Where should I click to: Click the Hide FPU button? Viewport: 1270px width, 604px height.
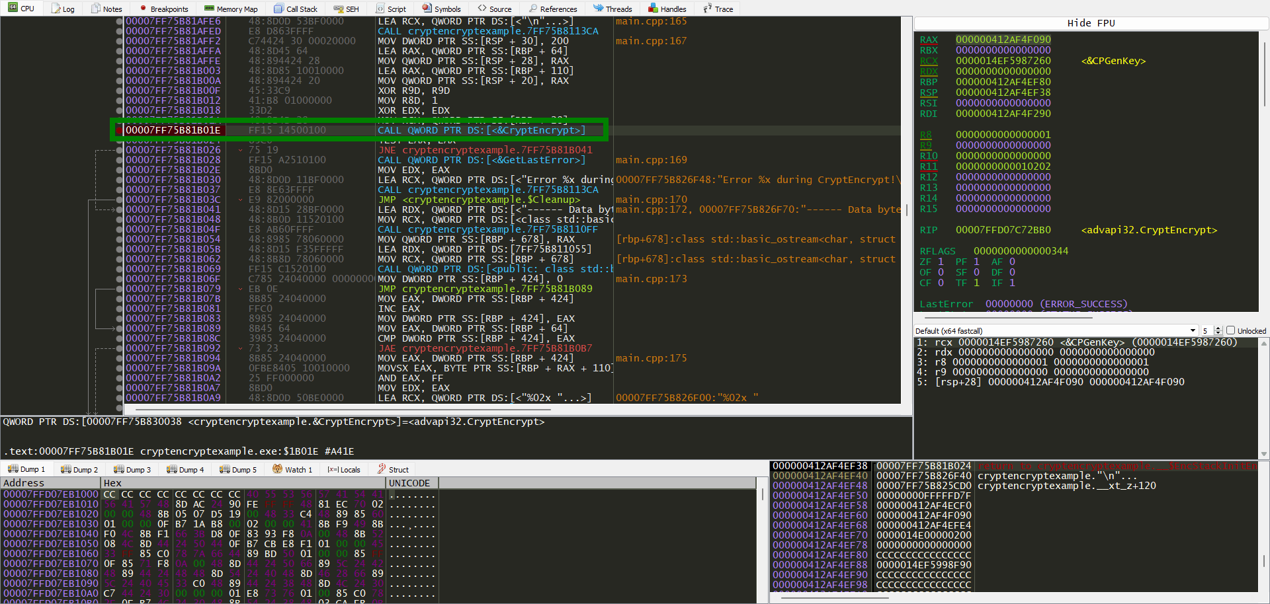1091,23
